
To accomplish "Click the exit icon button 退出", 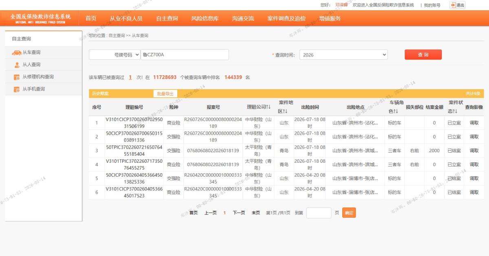I will (457, 5).
